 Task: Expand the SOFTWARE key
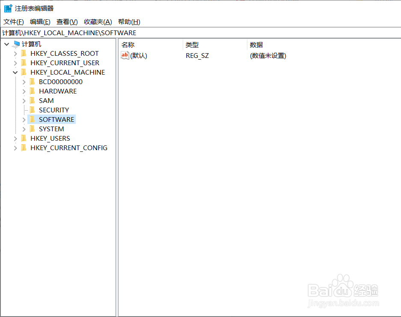(24, 120)
